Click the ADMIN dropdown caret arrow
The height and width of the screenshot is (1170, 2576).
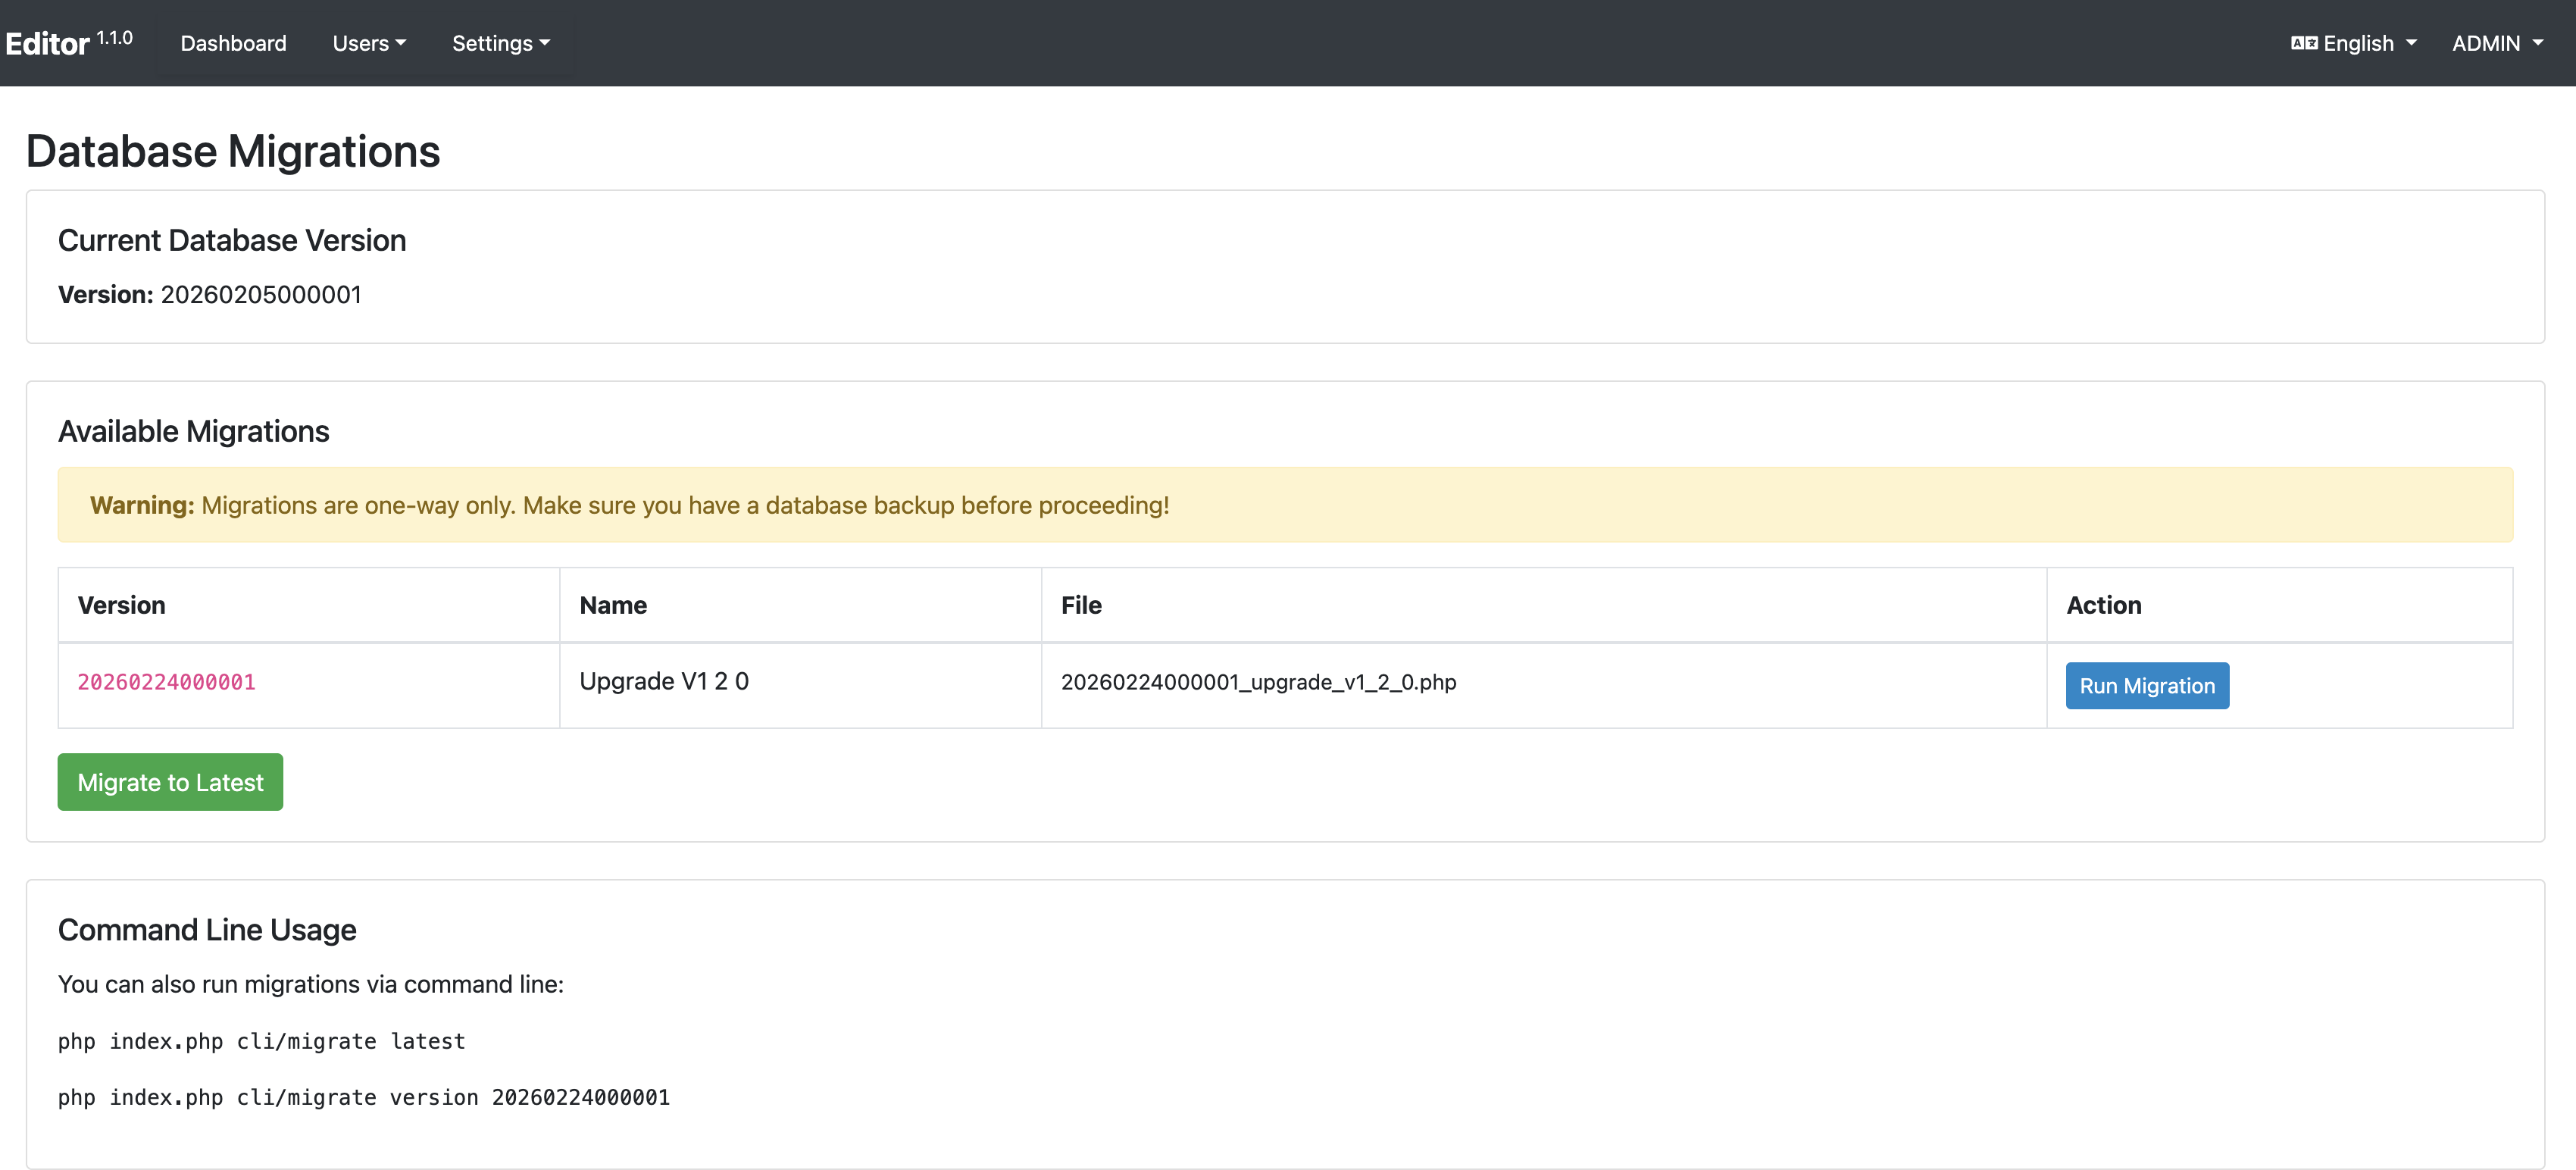(2538, 44)
